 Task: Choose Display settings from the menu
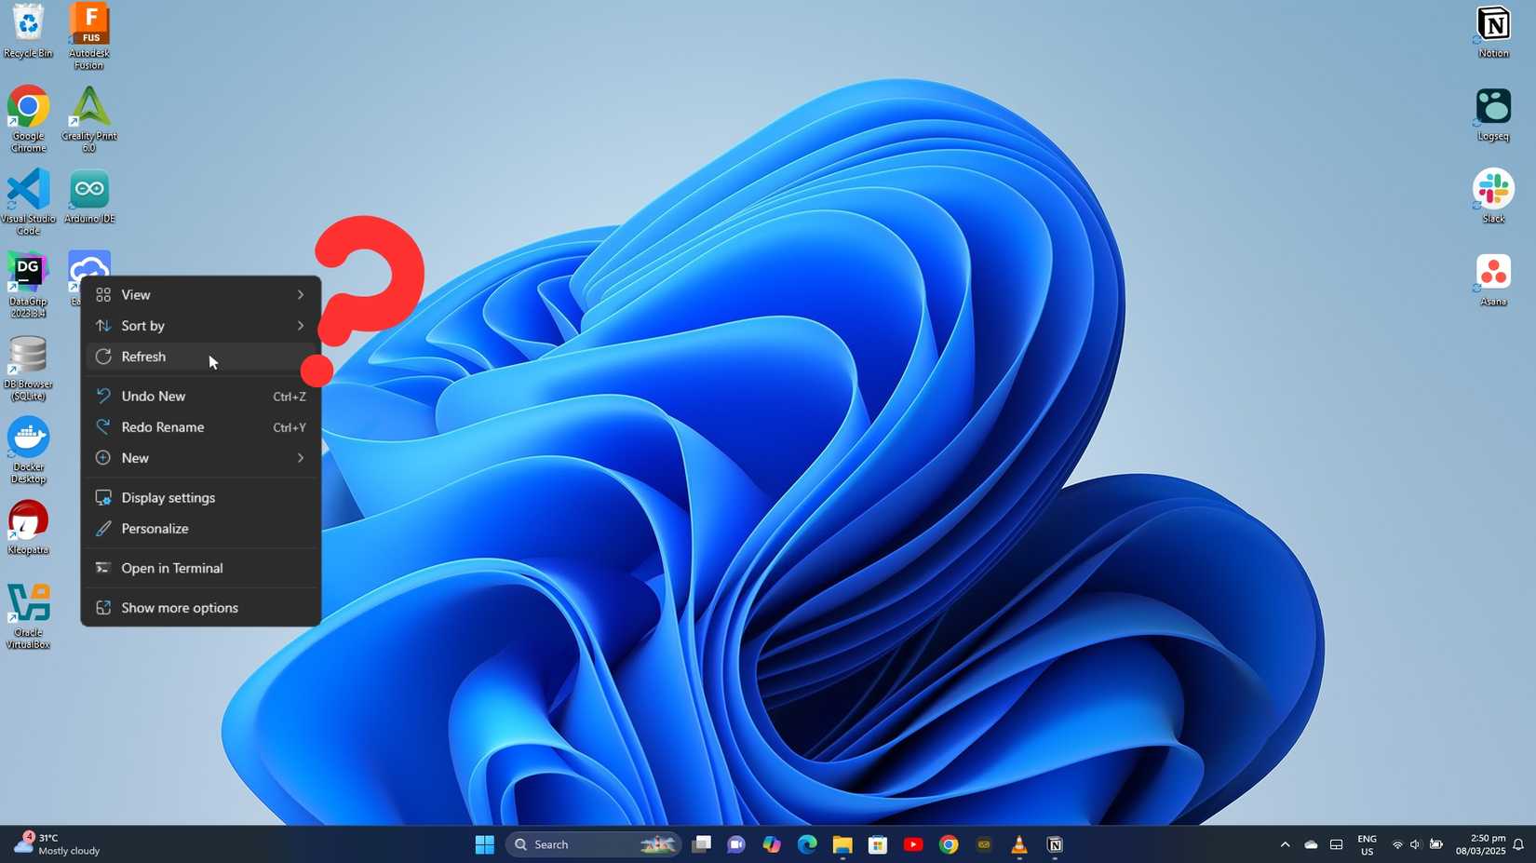point(201,497)
